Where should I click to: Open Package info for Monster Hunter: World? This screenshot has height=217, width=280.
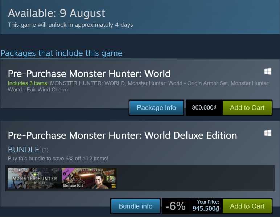[x=156, y=108]
